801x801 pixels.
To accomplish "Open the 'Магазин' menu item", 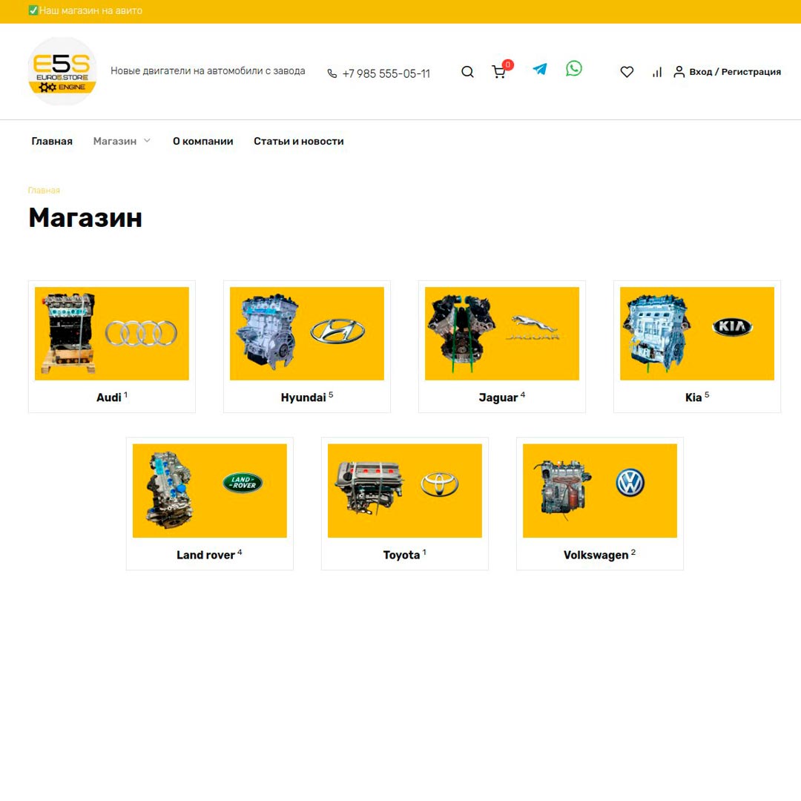I will (x=115, y=141).
